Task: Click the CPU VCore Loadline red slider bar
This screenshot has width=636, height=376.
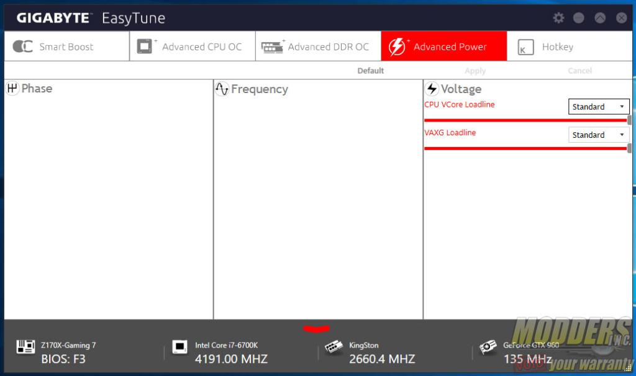Action: click(525, 120)
